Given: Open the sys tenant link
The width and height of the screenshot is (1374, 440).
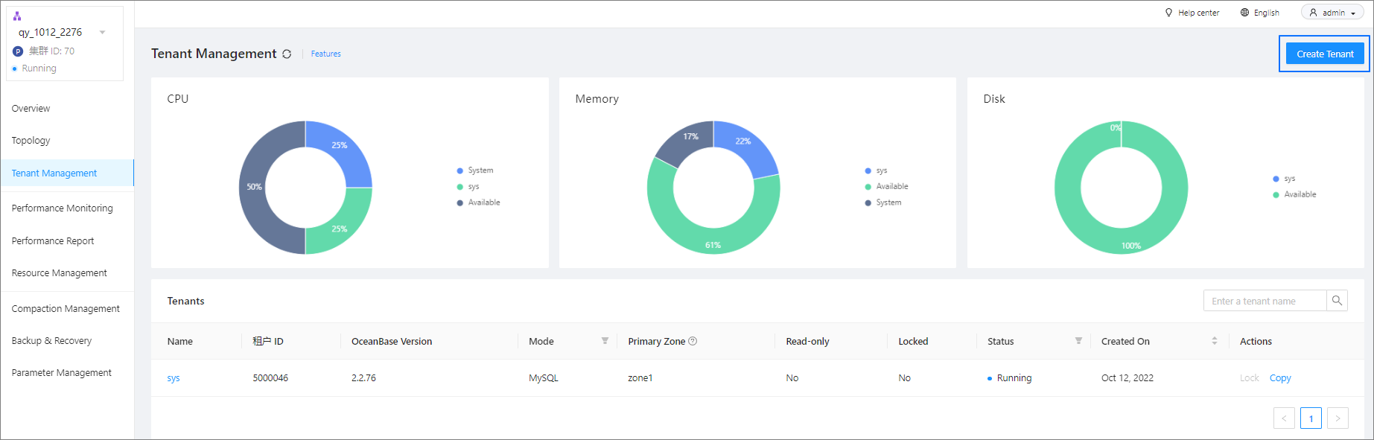Looking at the screenshot, I should pyautogui.click(x=174, y=378).
